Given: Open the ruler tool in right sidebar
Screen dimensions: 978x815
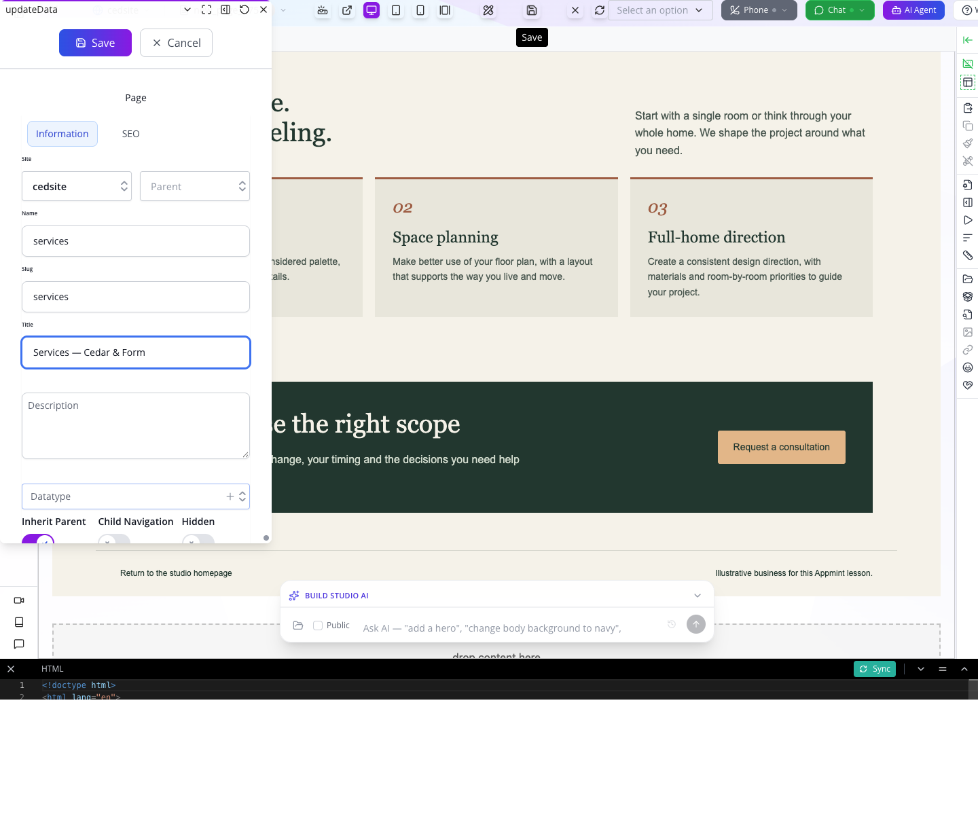Looking at the screenshot, I should [968, 255].
